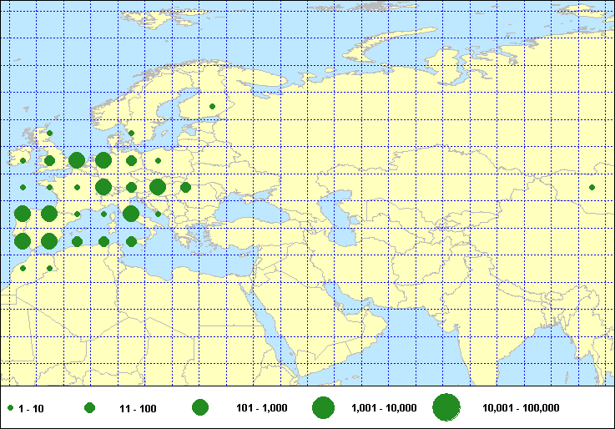Viewport: 615px width, 429px height.
Task: Click the isolated green dot in Finland
Action: [212, 106]
